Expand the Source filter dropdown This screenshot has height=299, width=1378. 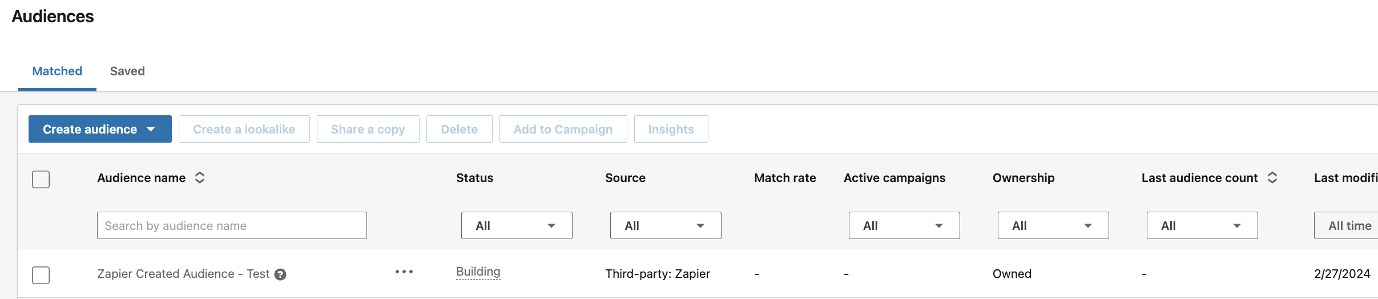(x=666, y=225)
